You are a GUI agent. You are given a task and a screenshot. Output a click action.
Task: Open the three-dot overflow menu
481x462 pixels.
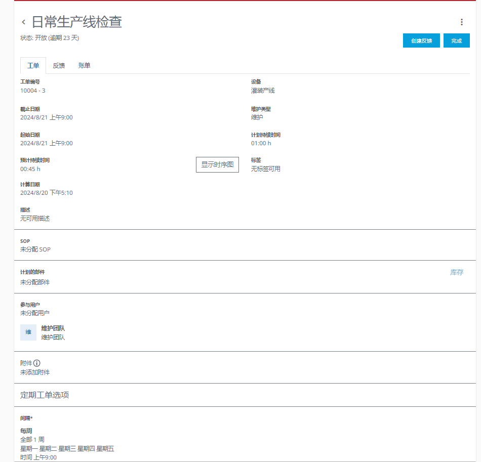click(x=461, y=22)
